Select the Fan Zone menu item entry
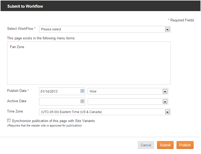Image resolution: width=201 pixels, height=154 pixels. (x=17, y=47)
